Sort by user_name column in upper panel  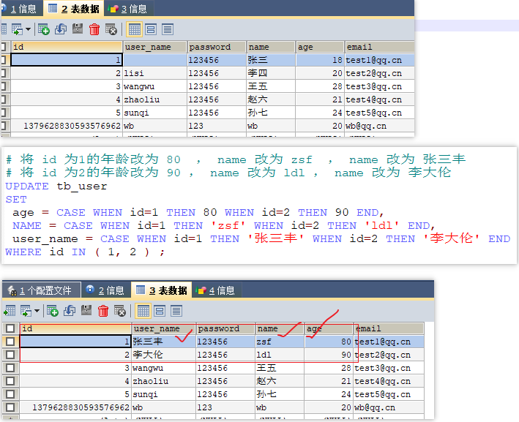tap(155, 47)
